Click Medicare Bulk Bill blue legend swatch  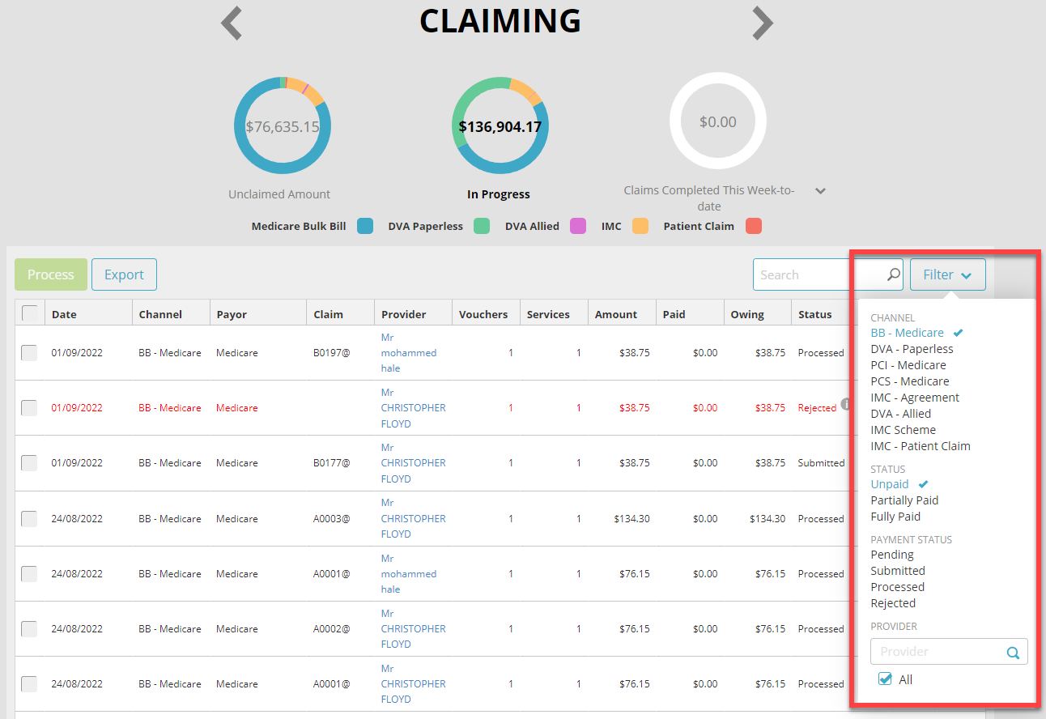[365, 227]
